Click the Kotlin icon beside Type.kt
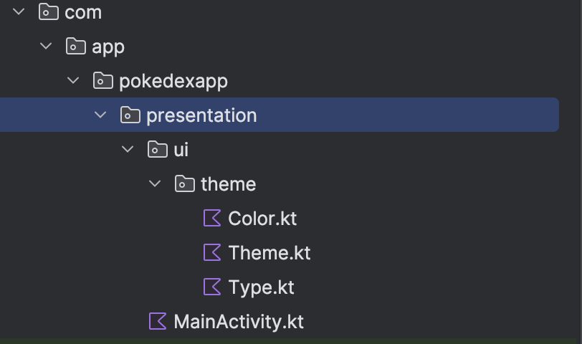Image resolution: width=582 pixels, height=344 pixels. [x=212, y=287]
